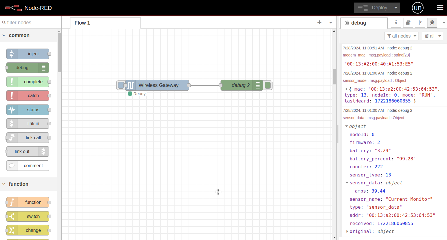Open the sidebar tabs dropdown arrow

click(444, 23)
